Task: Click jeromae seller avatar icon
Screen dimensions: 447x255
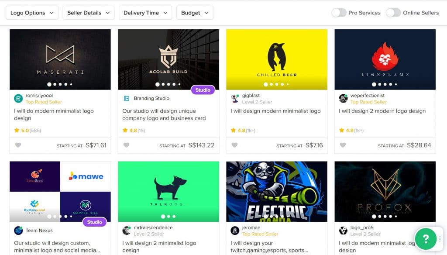Action: pos(235,231)
